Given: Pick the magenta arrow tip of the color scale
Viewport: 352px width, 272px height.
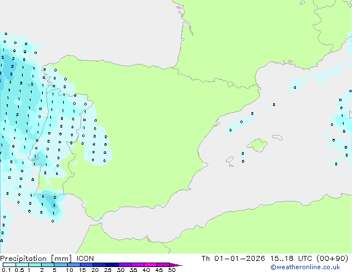Looking at the screenshot, I should (x=179, y=265).
